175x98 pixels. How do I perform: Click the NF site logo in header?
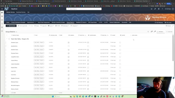[7, 9]
